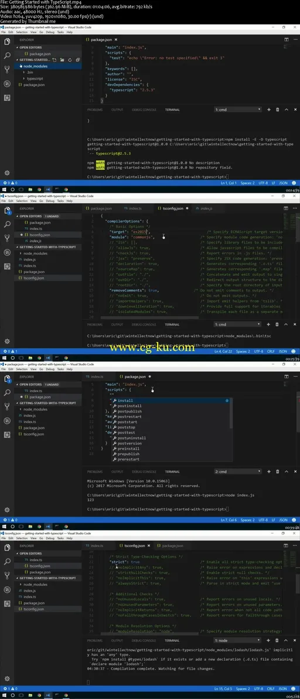Open Explorer icon in the first package.json window
This screenshot has width=300, height=699.
(6, 42)
